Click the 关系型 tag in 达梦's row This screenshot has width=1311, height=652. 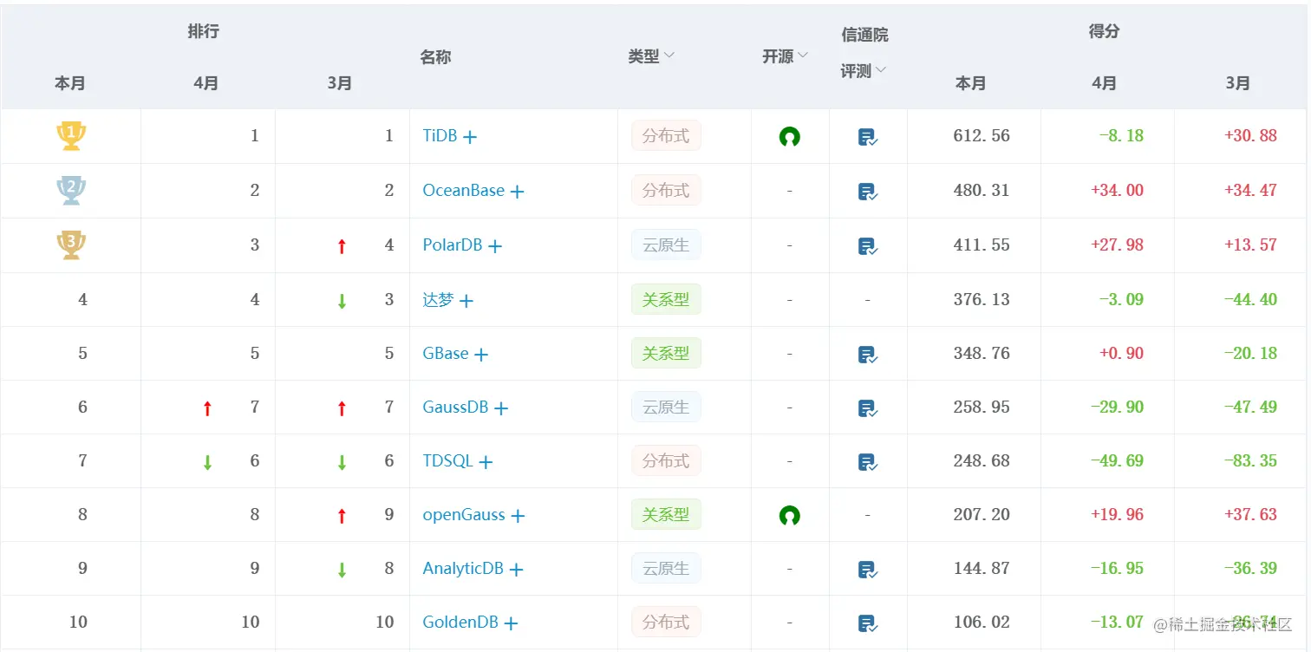click(666, 299)
